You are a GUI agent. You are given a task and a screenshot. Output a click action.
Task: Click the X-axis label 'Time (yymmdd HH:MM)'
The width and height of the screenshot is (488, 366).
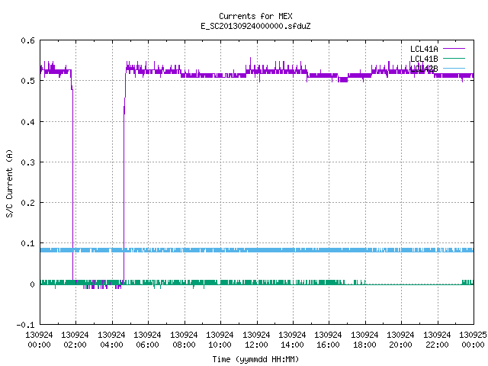(x=255, y=359)
